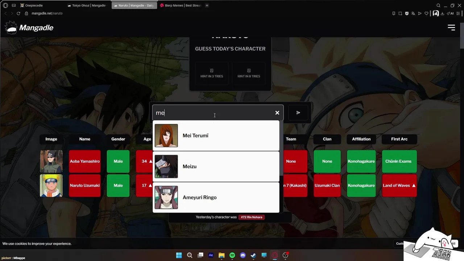464x261 pixels.
Task: Switch to the Blerp Memes tab
Action: coord(181,5)
